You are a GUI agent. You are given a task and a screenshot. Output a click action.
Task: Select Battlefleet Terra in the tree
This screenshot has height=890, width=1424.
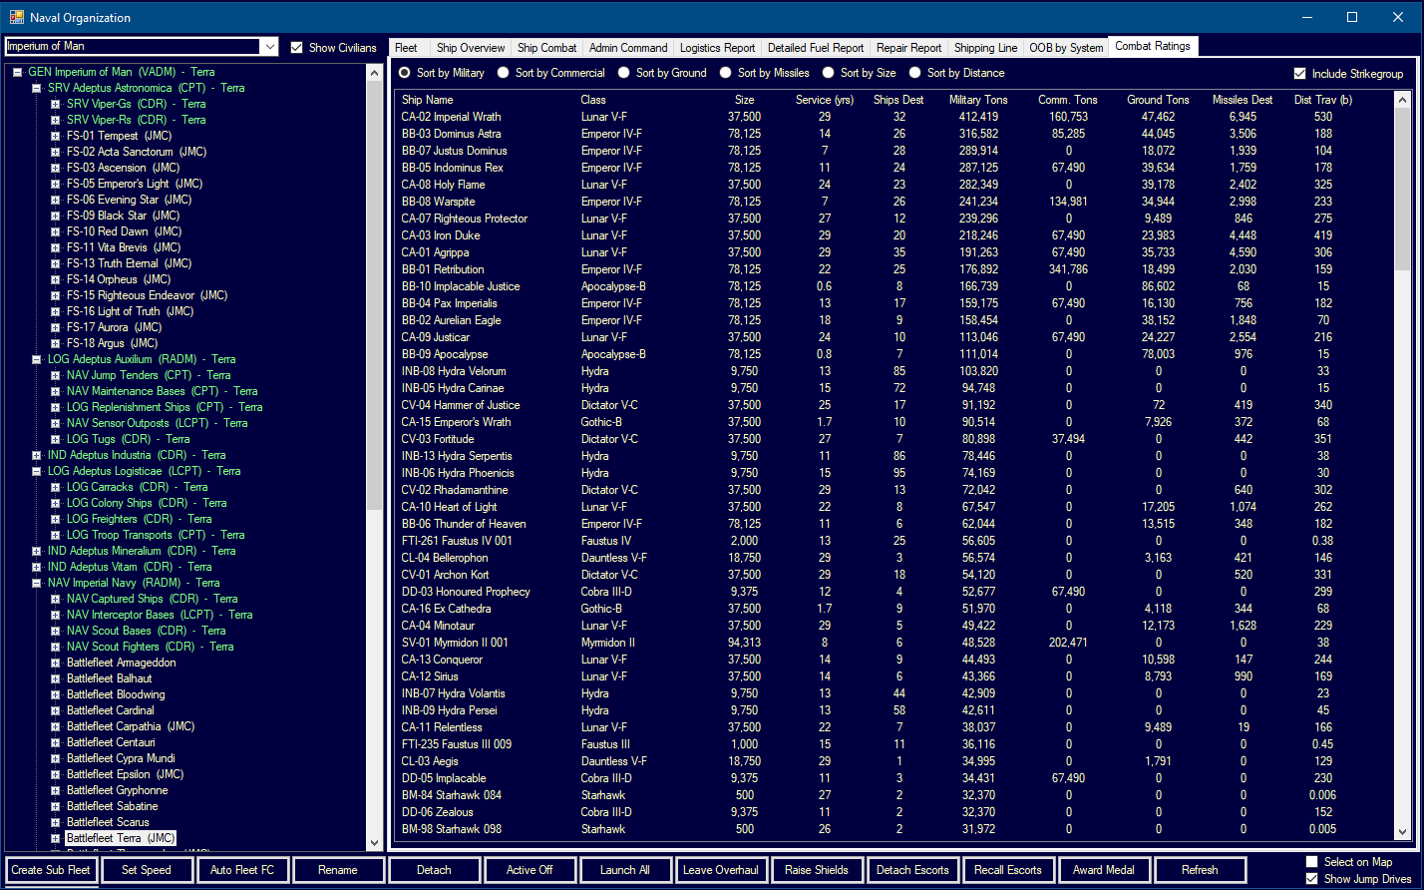click(121, 838)
